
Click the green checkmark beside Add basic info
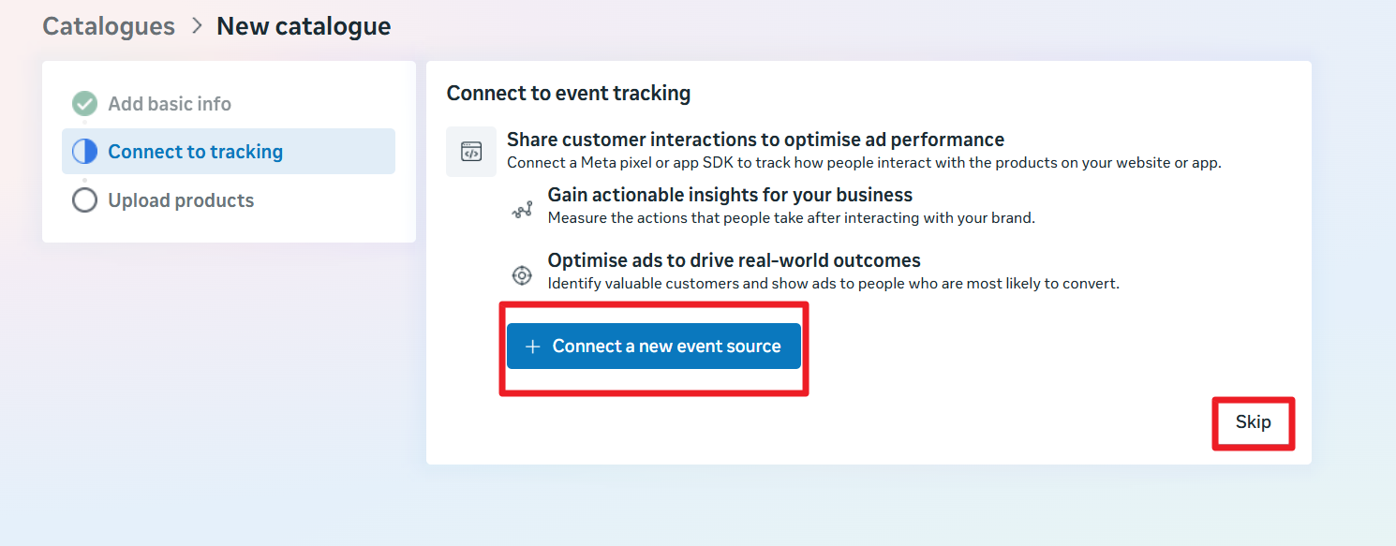(84, 104)
